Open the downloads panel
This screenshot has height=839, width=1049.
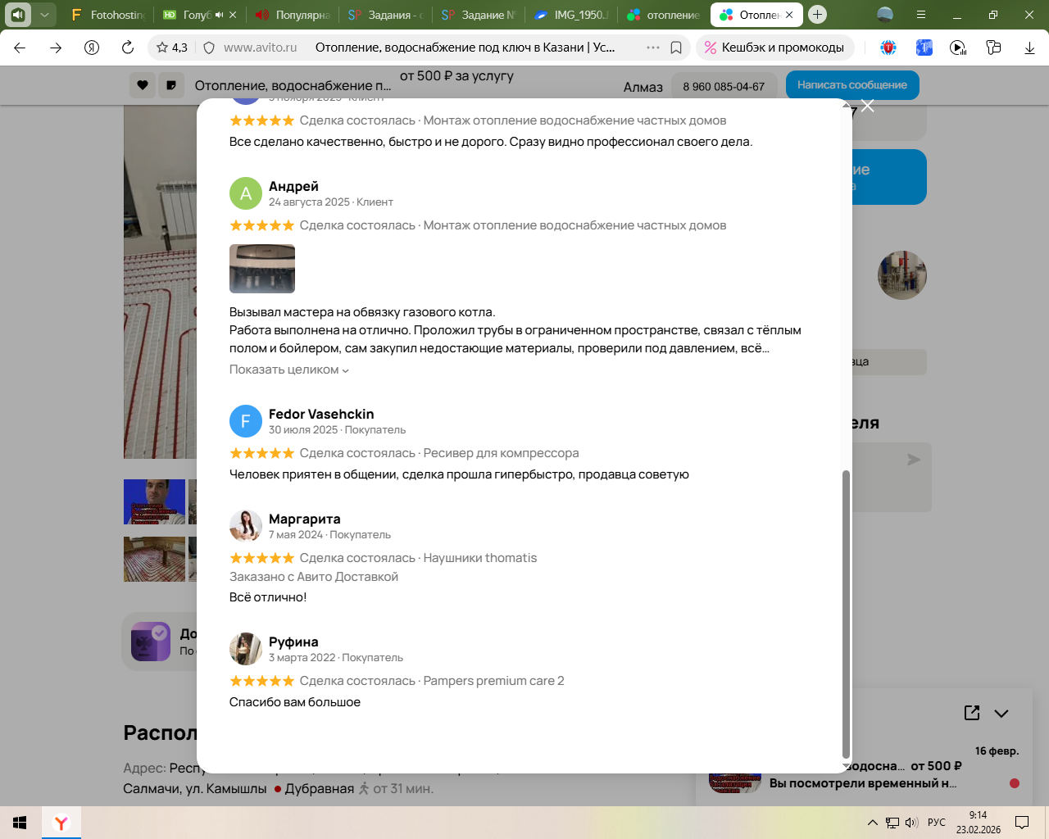tap(1029, 48)
